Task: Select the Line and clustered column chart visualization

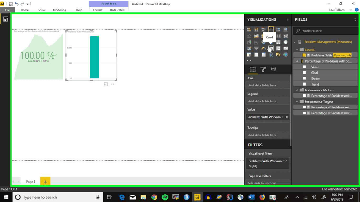Action: (x=278, y=36)
